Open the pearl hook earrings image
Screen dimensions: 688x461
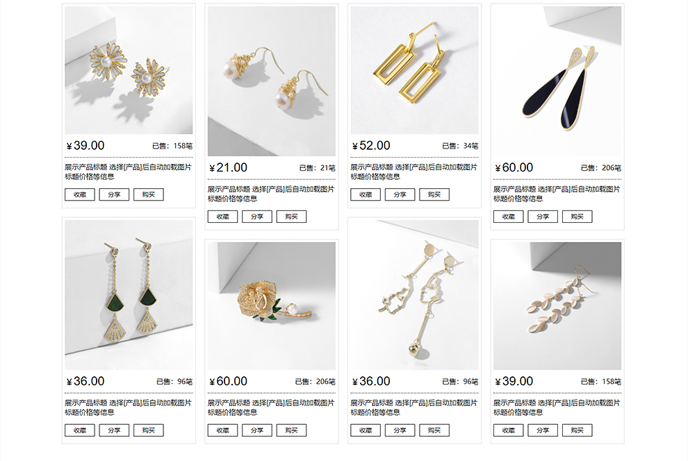click(272, 81)
